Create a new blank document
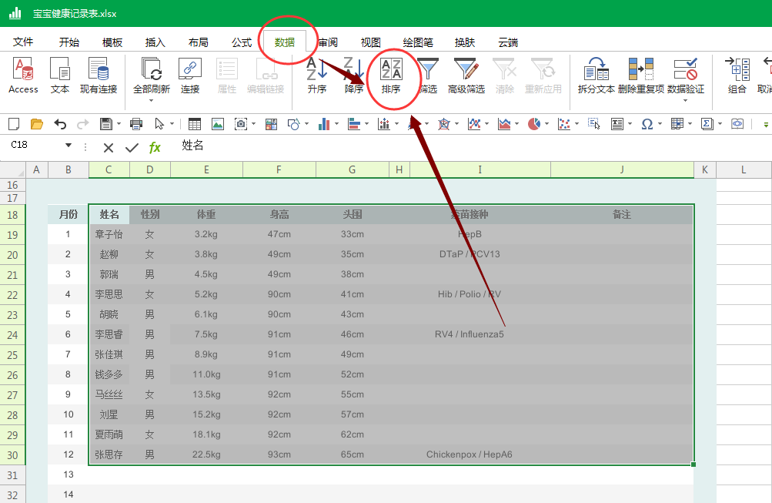Viewport: 772px width, 503px height. click(x=14, y=124)
